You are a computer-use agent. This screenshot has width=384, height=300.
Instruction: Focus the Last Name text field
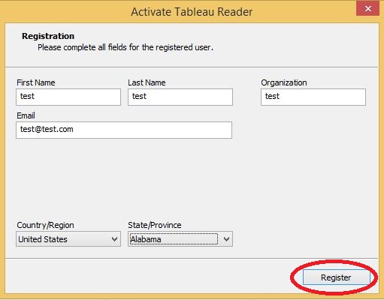click(x=180, y=97)
